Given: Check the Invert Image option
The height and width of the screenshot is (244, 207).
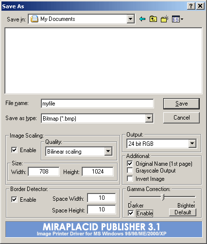Looking at the screenshot, I should point(130,178).
